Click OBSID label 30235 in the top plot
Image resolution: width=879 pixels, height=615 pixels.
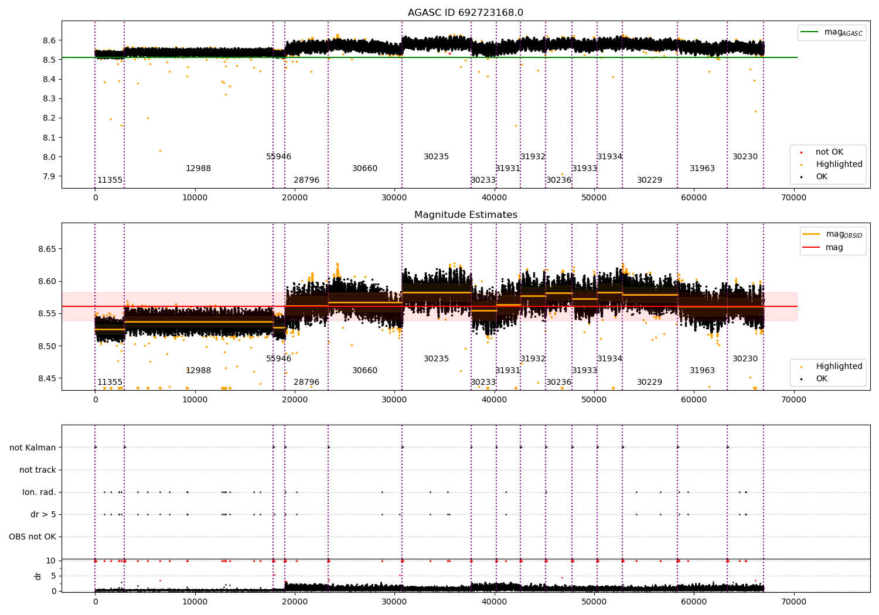coord(437,157)
